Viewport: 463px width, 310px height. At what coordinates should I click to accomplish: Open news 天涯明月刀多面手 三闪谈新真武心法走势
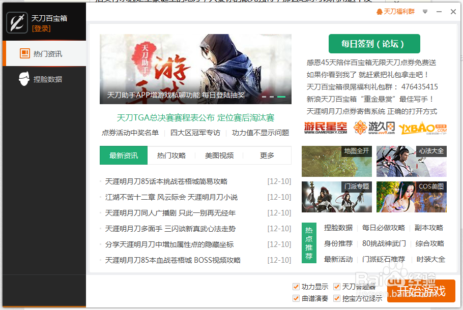[170, 229]
